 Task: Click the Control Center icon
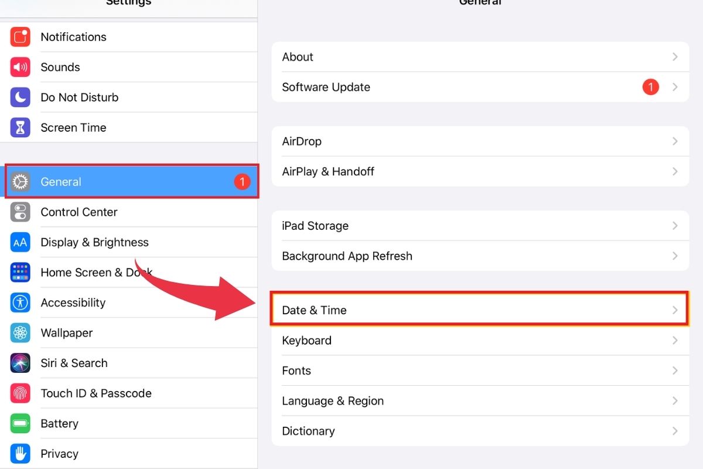[x=19, y=212]
